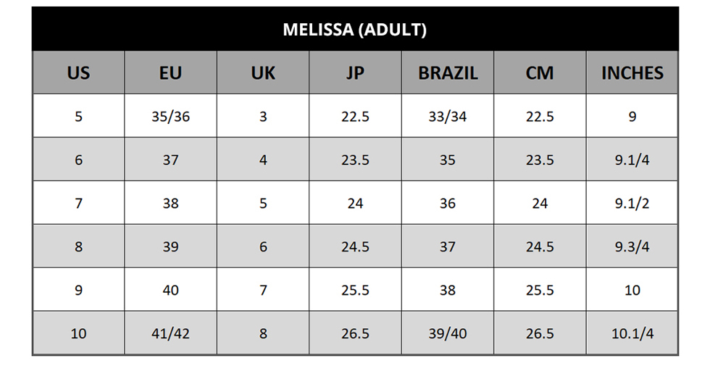This screenshot has width=710, height=366.
Task: Click the US size 10 cell
Action: pos(78,333)
